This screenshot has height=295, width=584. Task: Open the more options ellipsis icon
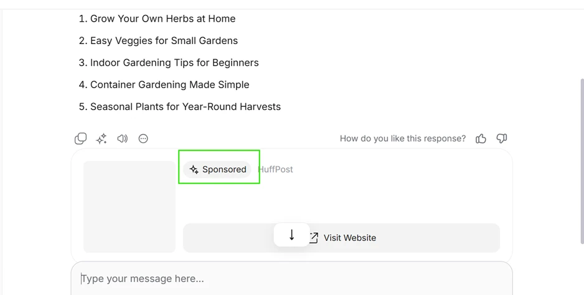(143, 138)
